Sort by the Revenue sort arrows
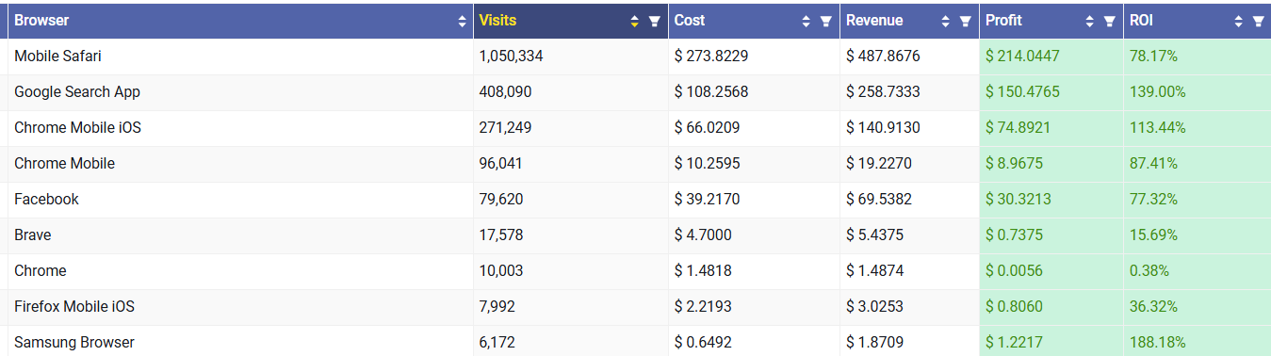1271x356 pixels. click(x=946, y=21)
